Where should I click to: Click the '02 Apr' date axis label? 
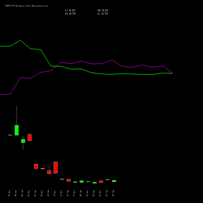click(15, 193)
